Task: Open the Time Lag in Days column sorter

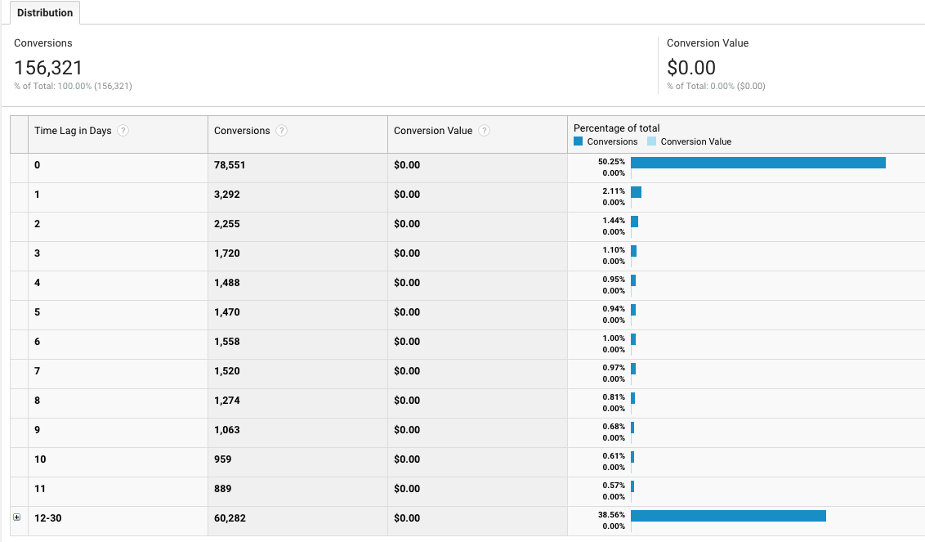Action: (x=74, y=130)
